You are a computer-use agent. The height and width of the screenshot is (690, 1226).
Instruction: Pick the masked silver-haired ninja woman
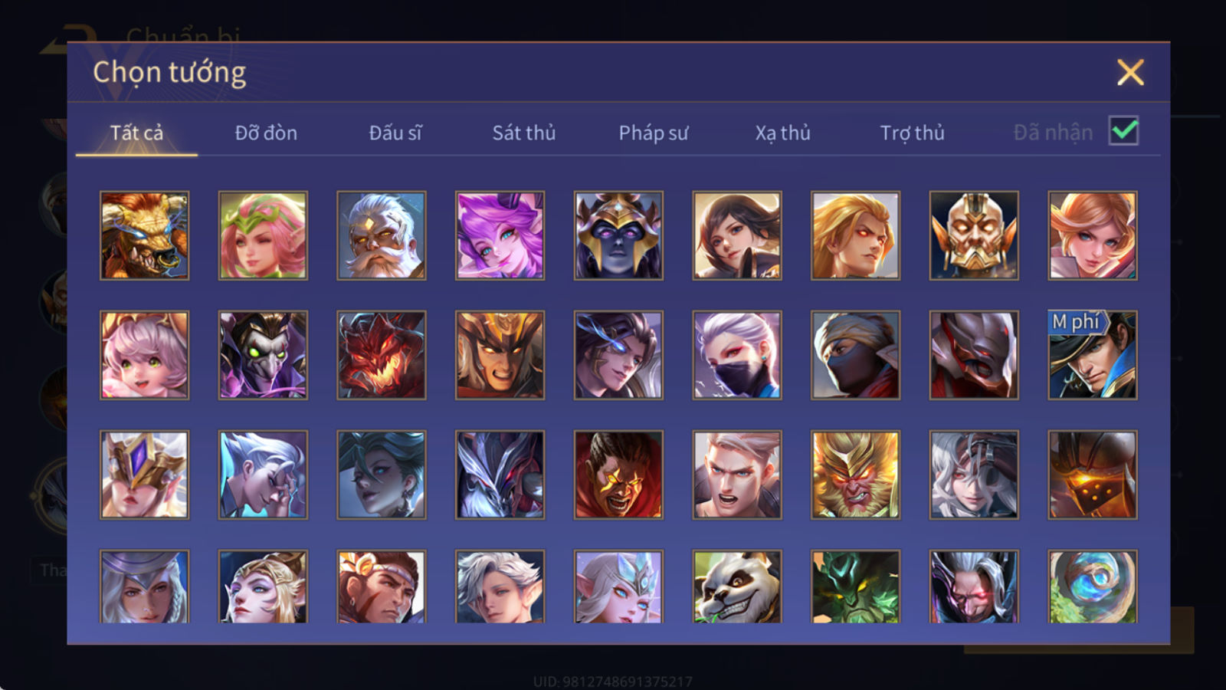click(x=737, y=355)
